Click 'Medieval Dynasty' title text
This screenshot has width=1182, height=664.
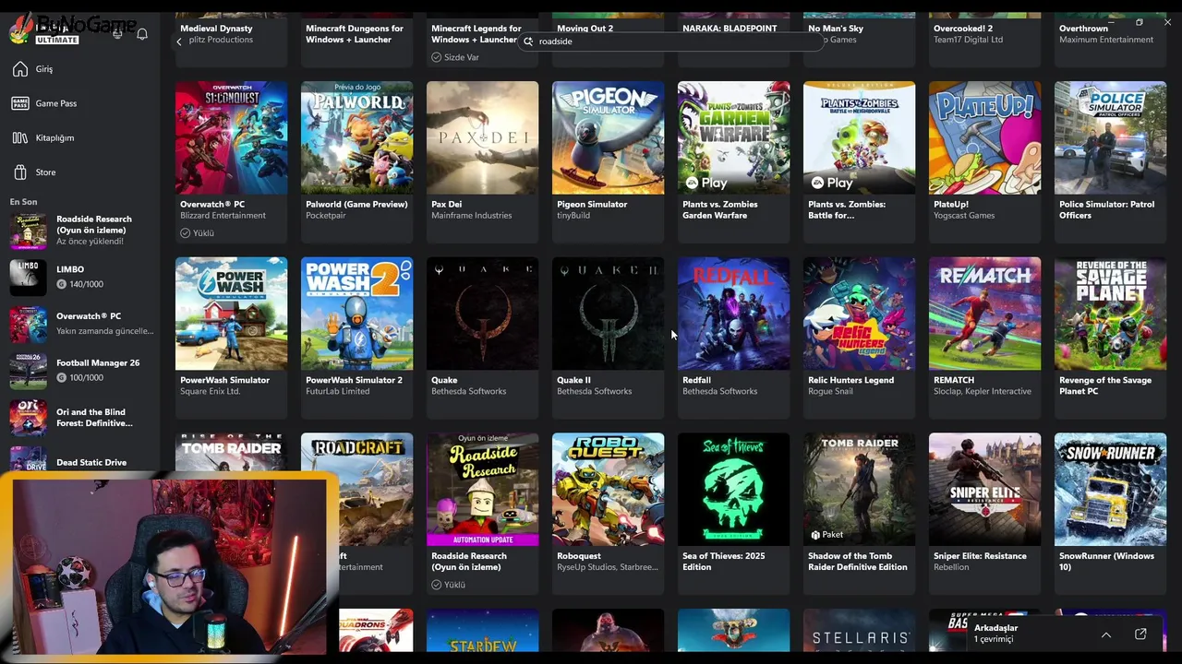[216, 29]
